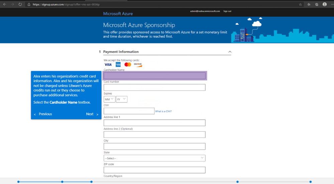This screenshot has width=334, height=184.
Task: Click the Visa card logo
Action: click(x=108, y=64)
